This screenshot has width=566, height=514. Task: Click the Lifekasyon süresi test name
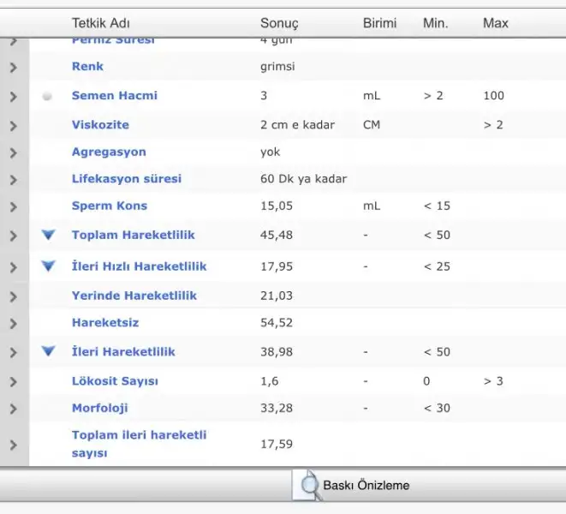tap(126, 179)
